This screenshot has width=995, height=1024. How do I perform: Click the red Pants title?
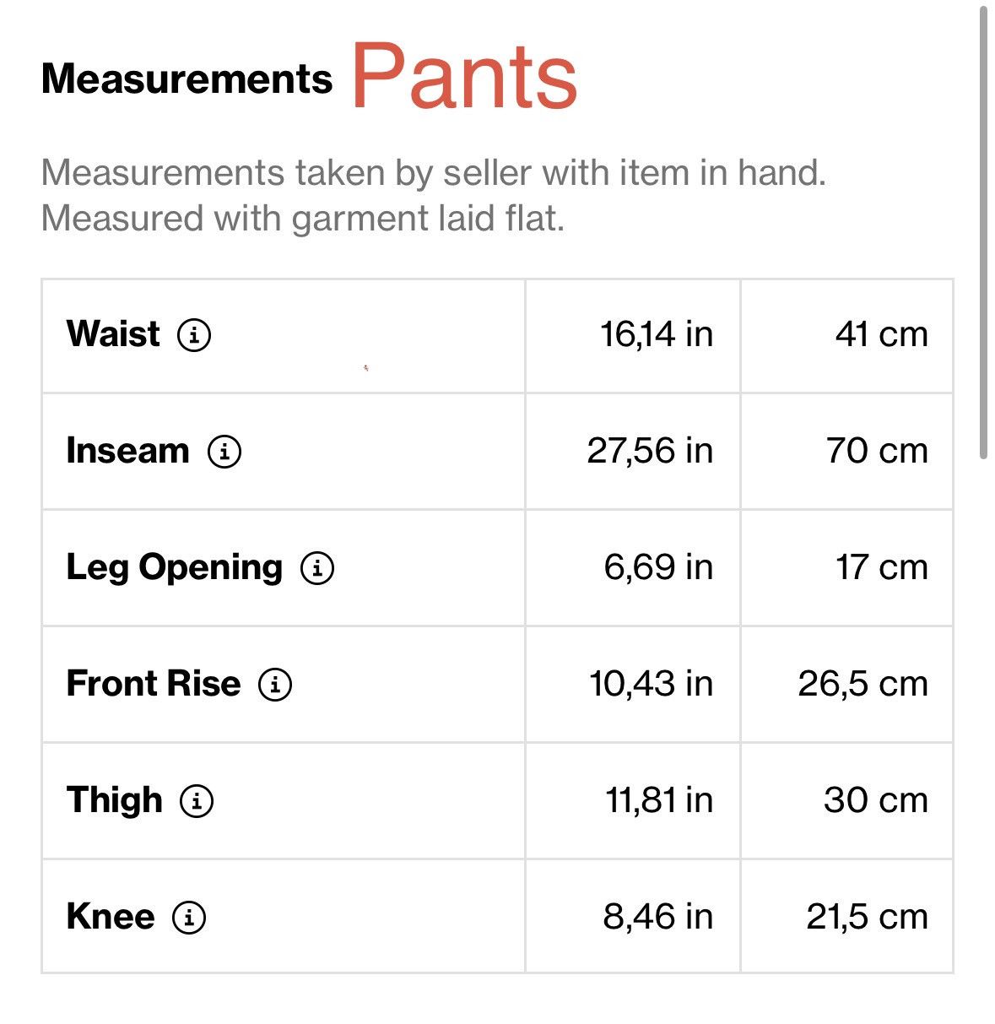464,76
